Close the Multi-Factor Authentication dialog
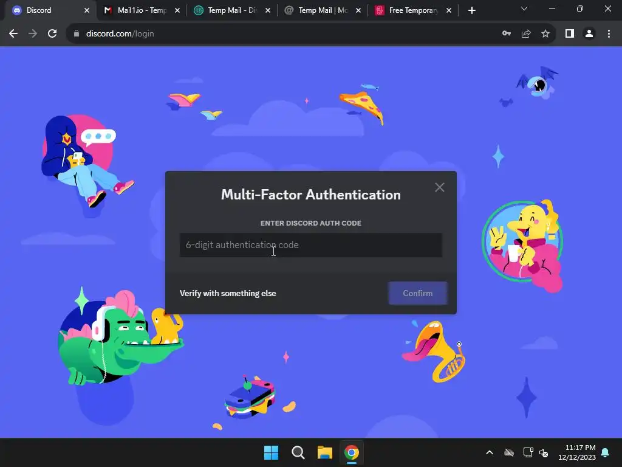Image resolution: width=622 pixels, height=467 pixels. point(440,187)
